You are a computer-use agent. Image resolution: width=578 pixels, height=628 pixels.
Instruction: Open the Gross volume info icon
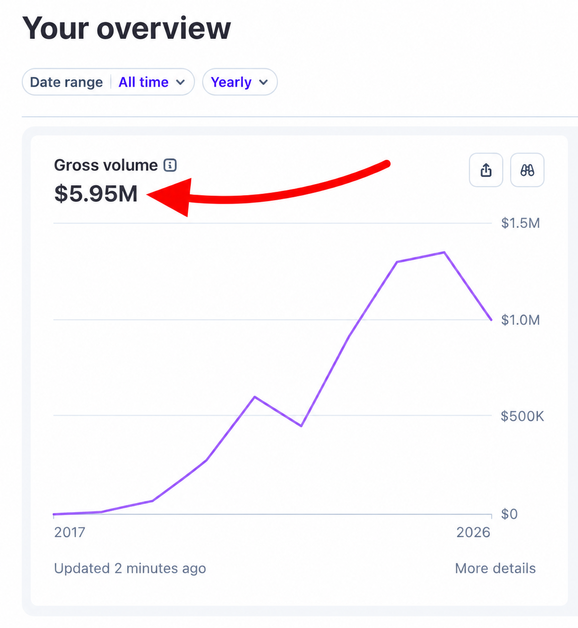point(170,165)
